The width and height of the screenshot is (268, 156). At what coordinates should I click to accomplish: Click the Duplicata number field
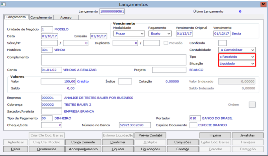click(x=125, y=43)
